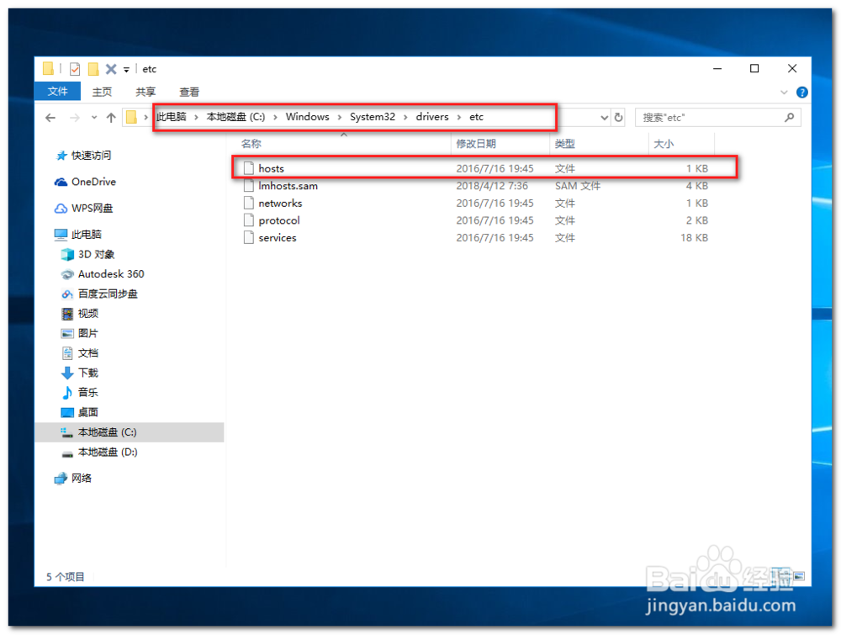Click the Properties quick access toolbar icon
This screenshot has width=841, height=635.
[x=75, y=69]
